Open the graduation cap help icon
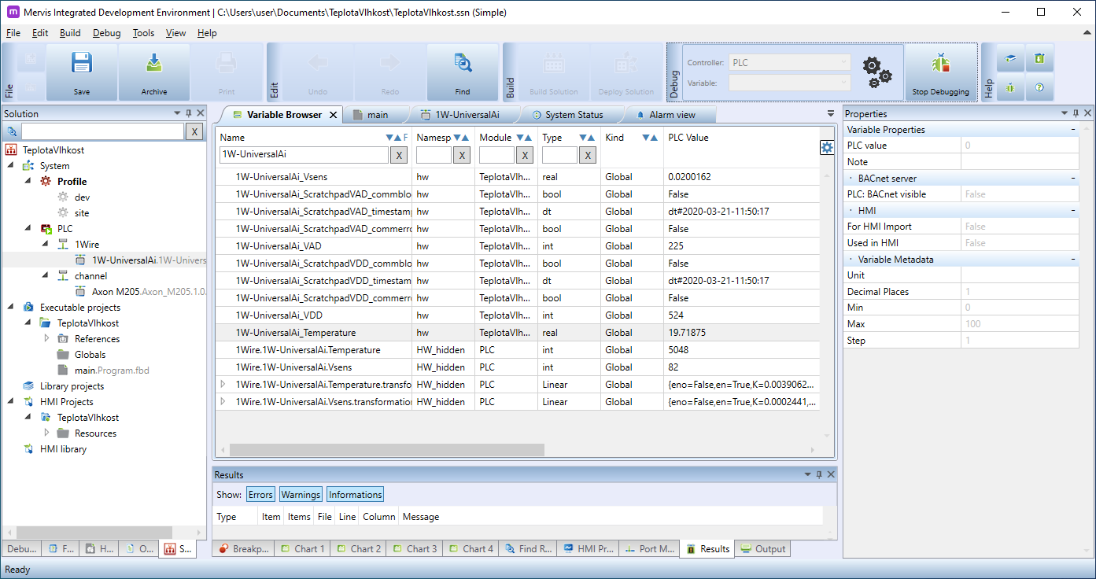Screen dimensions: 1096x579 (x=1010, y=59)
